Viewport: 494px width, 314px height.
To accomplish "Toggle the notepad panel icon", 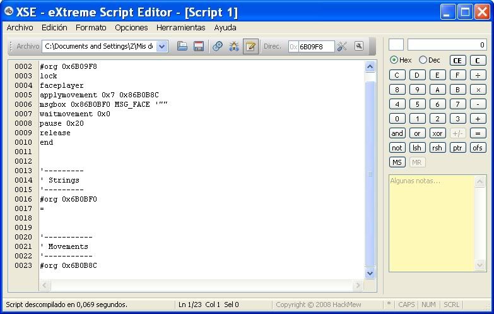I will (x=250, y=46).
